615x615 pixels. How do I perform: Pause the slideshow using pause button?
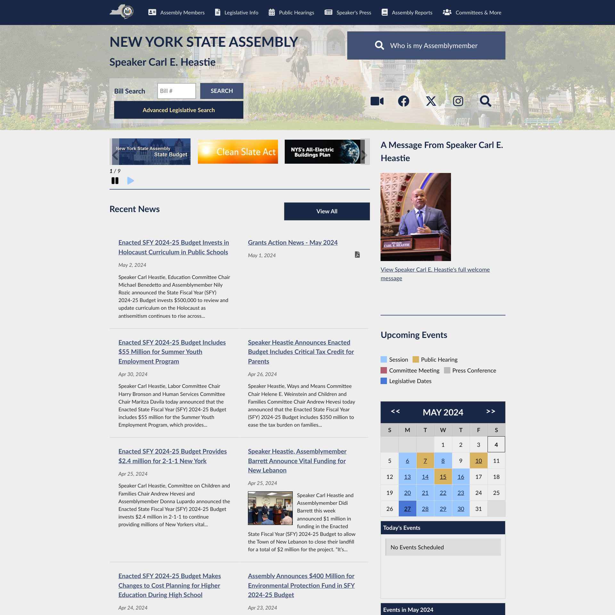(115, 180)
